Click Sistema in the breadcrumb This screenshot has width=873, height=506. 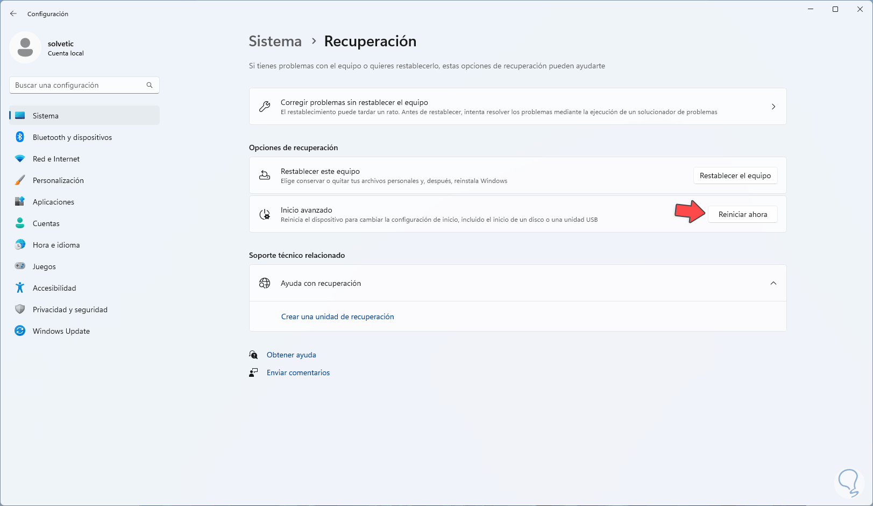click(x=275, y=41)
